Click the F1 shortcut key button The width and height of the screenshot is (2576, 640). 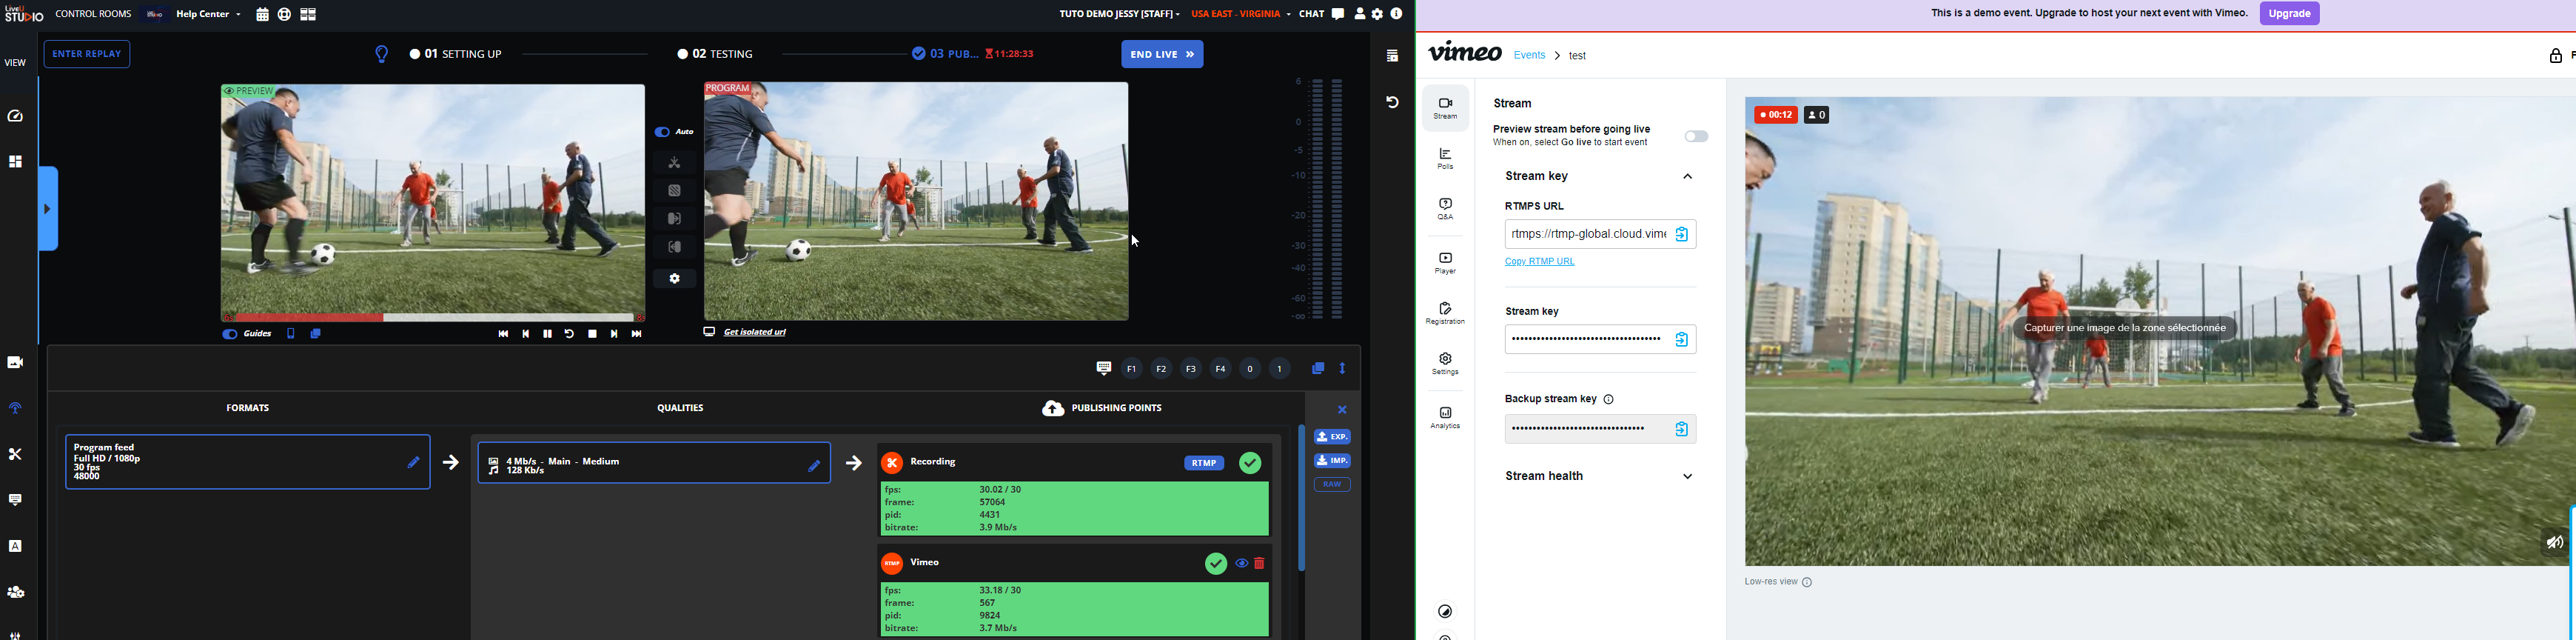tap(1131, 370)
